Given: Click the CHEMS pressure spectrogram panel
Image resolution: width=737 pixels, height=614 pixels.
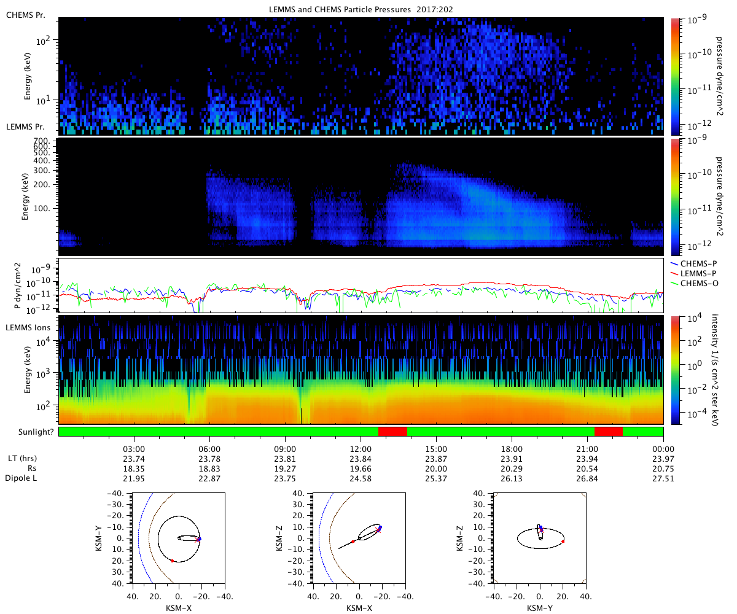Looking at the screenshot, I should (361, 76).
